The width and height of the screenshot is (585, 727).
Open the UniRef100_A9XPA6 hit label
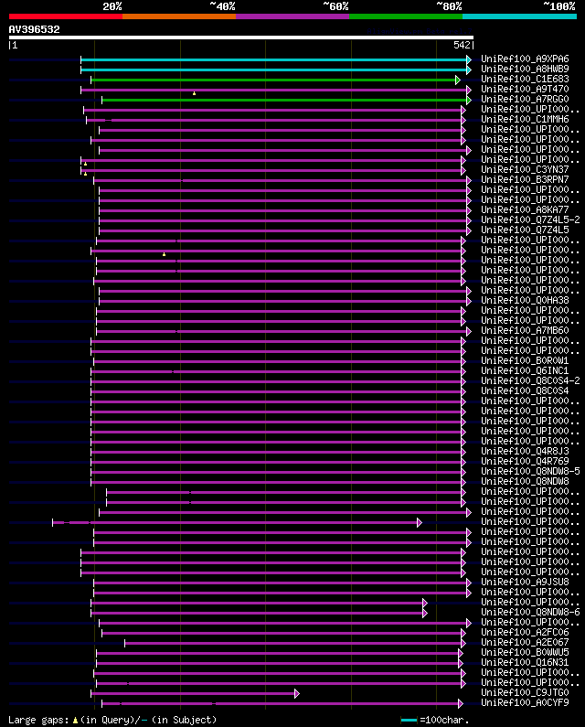coord(525,59)
